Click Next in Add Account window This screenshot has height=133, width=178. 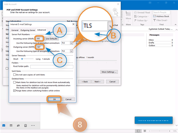97,82
